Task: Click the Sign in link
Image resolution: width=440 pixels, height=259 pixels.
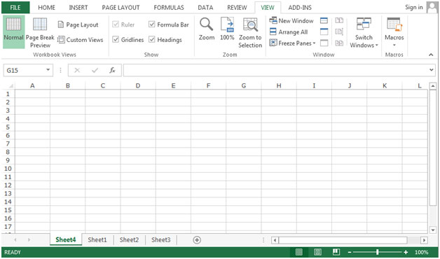Action: pyautogui.click(x=413, y=7)
